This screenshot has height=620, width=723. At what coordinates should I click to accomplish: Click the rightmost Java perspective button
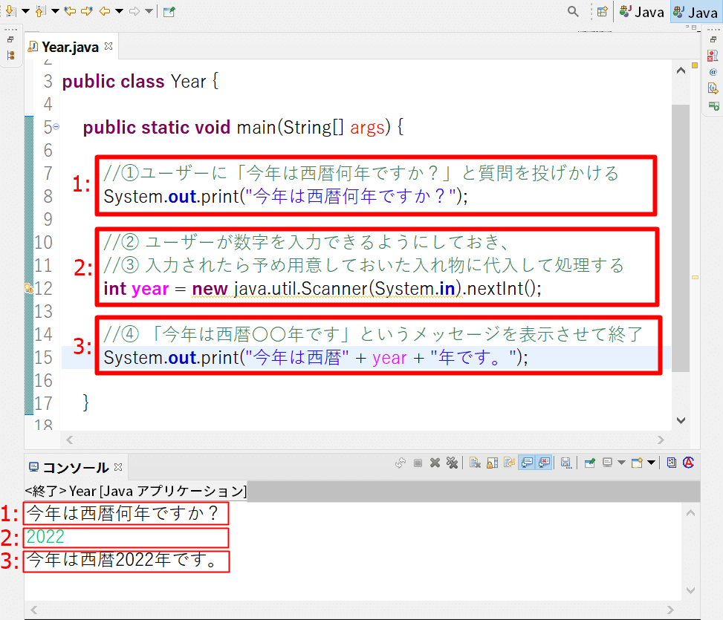(x=695, y=12)
